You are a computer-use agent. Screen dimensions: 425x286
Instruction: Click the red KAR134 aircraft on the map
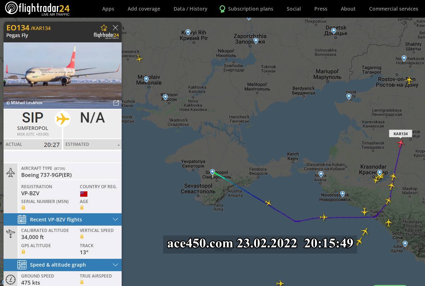401,143
